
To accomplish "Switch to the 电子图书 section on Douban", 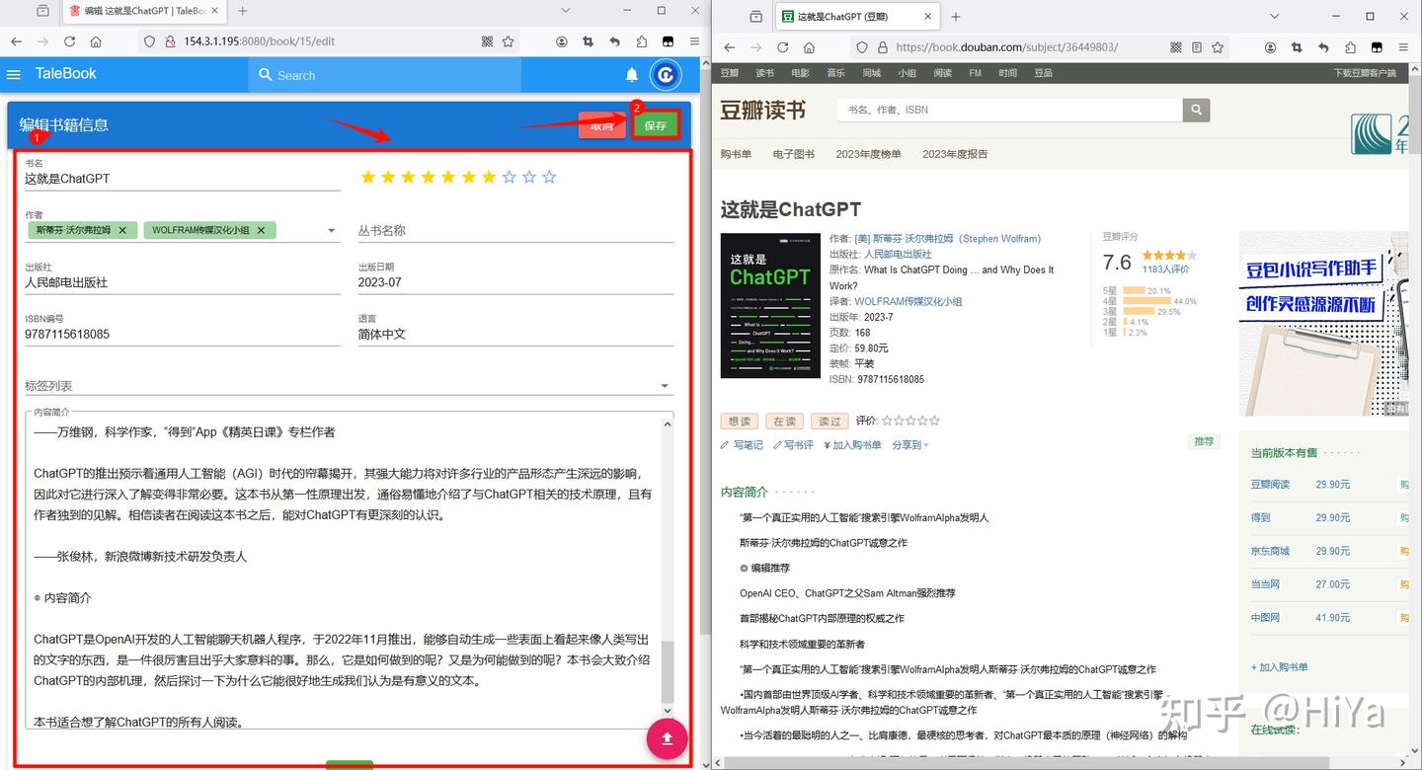I will [794, 154].
